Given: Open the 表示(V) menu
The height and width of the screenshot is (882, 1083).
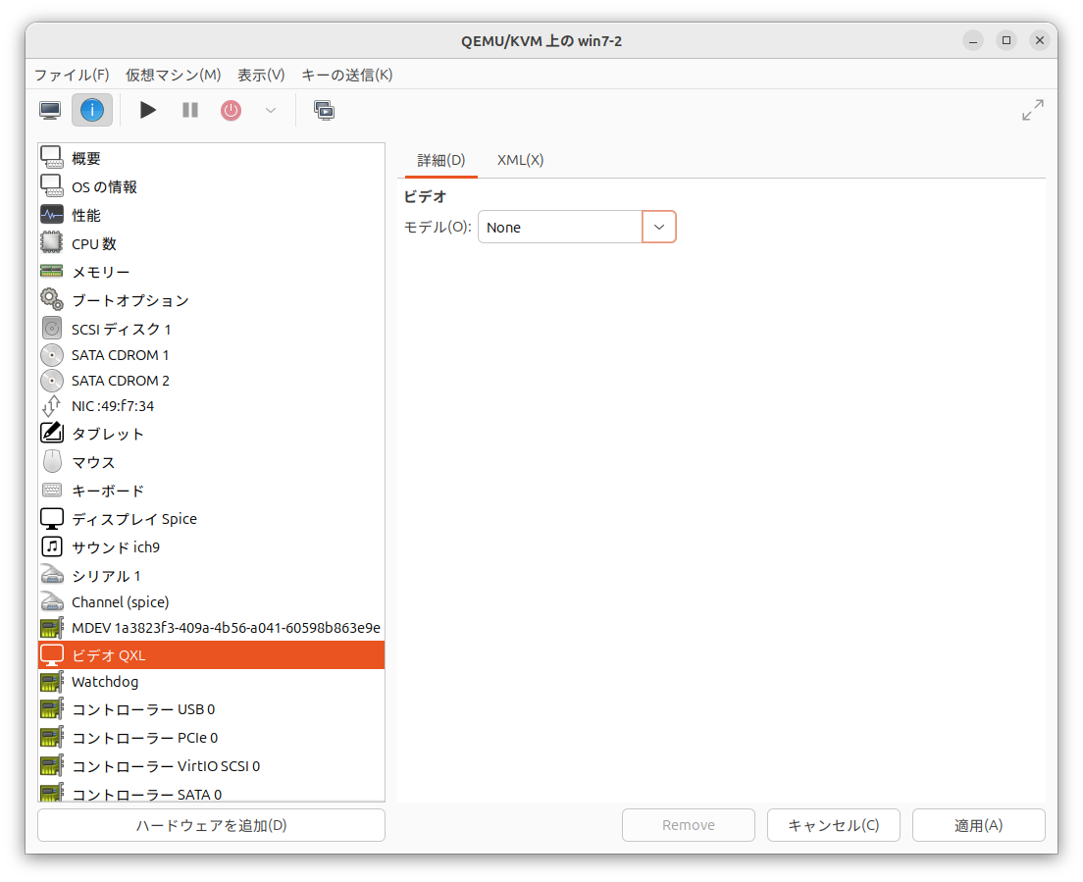Looking at the screenshot, I should pos(261,75).
